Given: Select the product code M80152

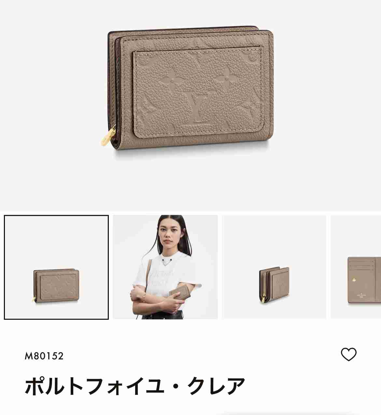Looking at the screenshot, I should pos(44,356).
